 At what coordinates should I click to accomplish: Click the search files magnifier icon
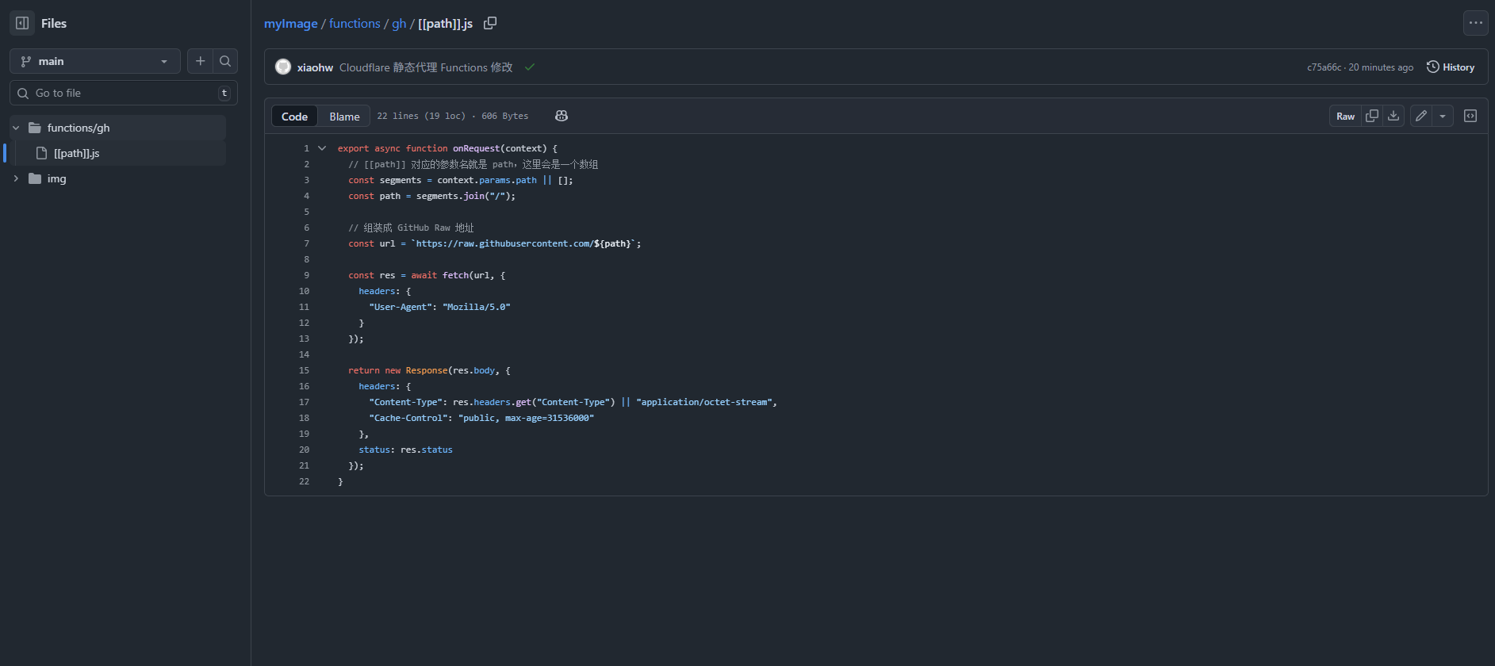225,61
